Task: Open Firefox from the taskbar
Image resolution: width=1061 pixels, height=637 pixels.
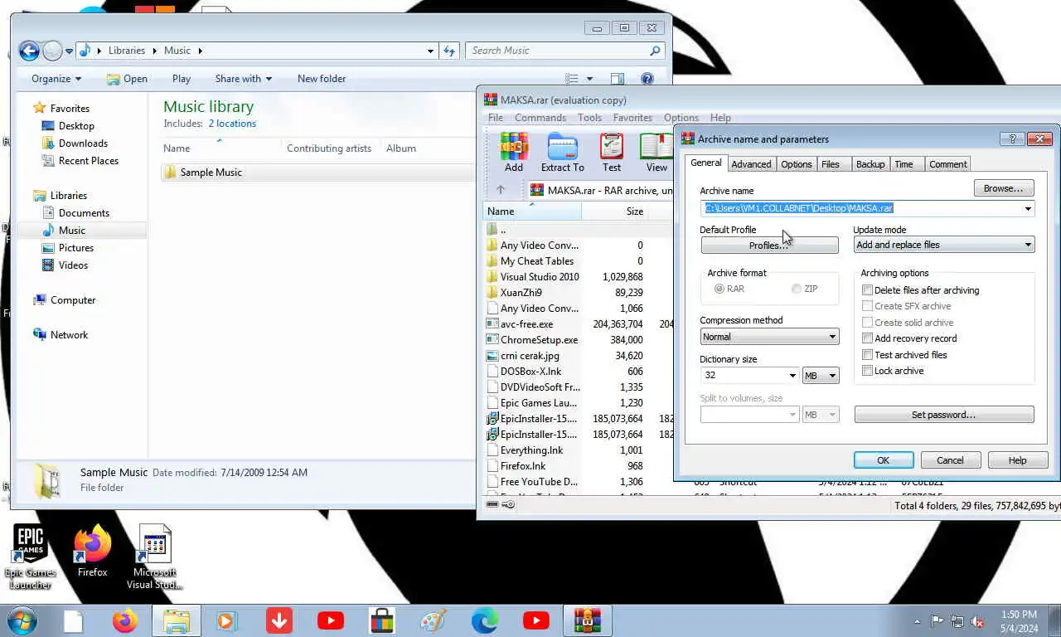Action: click(125, 620)
